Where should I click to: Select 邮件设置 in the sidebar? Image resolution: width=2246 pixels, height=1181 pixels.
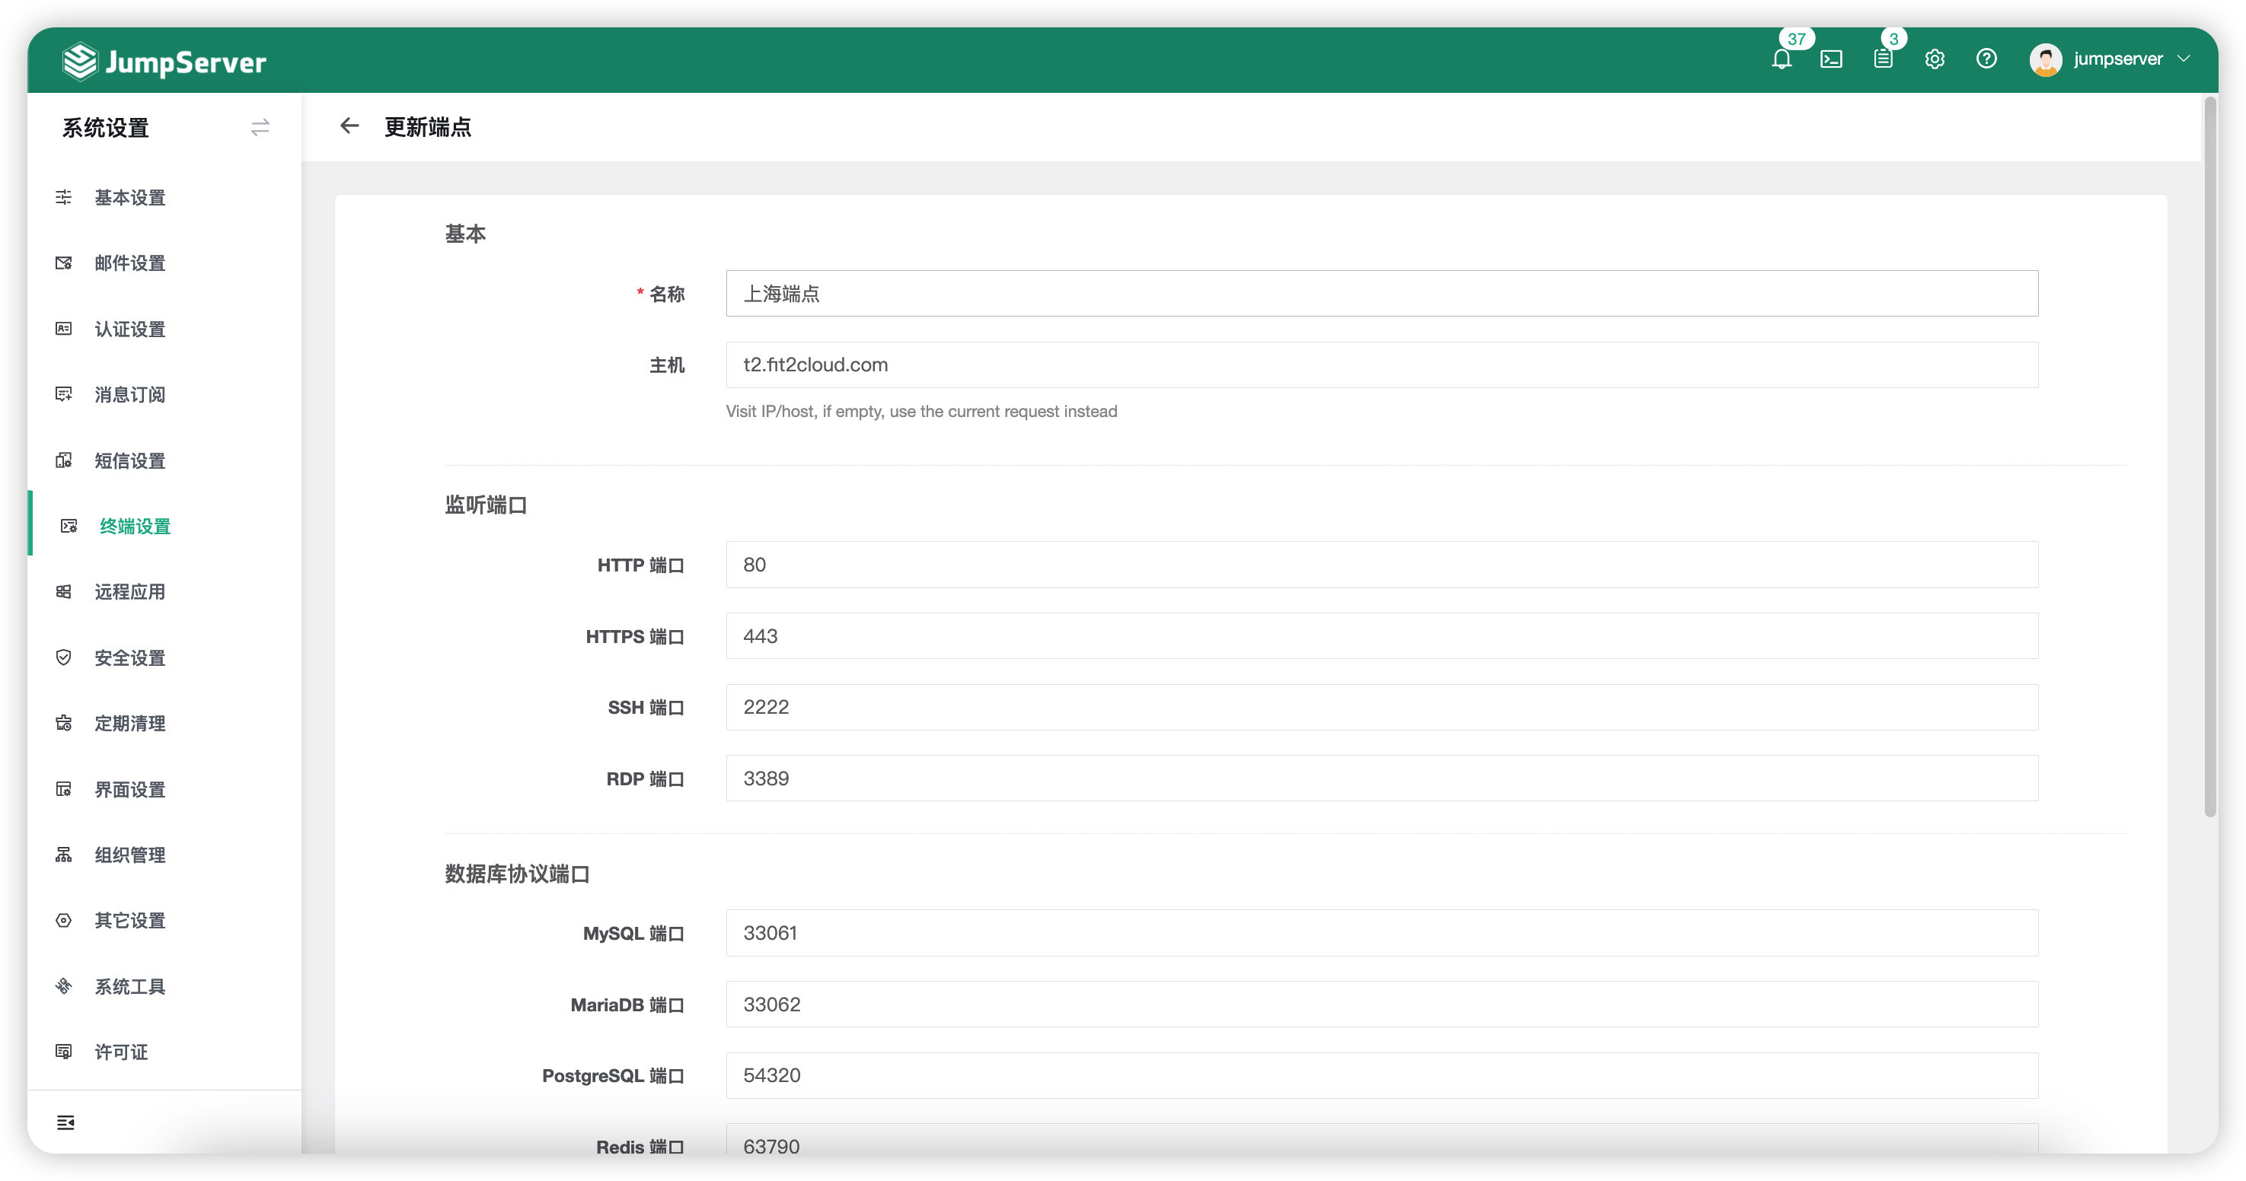point(130,263)
